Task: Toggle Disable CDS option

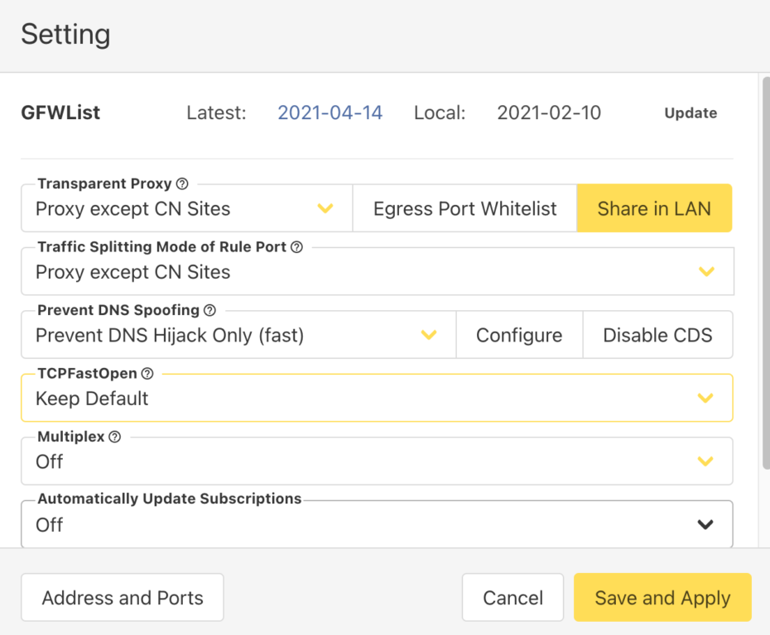Action: [657, 335]
